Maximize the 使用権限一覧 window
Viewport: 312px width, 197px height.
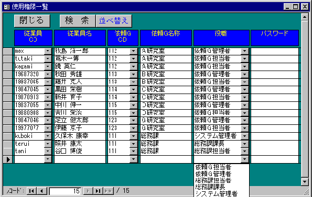tap(296, 7)
